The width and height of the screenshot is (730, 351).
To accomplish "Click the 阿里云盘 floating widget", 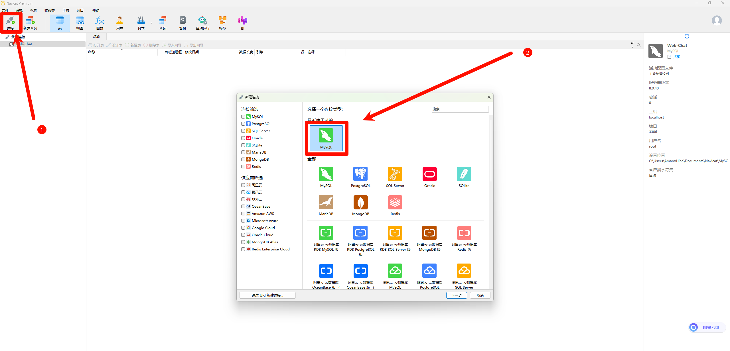I will 707,328.
